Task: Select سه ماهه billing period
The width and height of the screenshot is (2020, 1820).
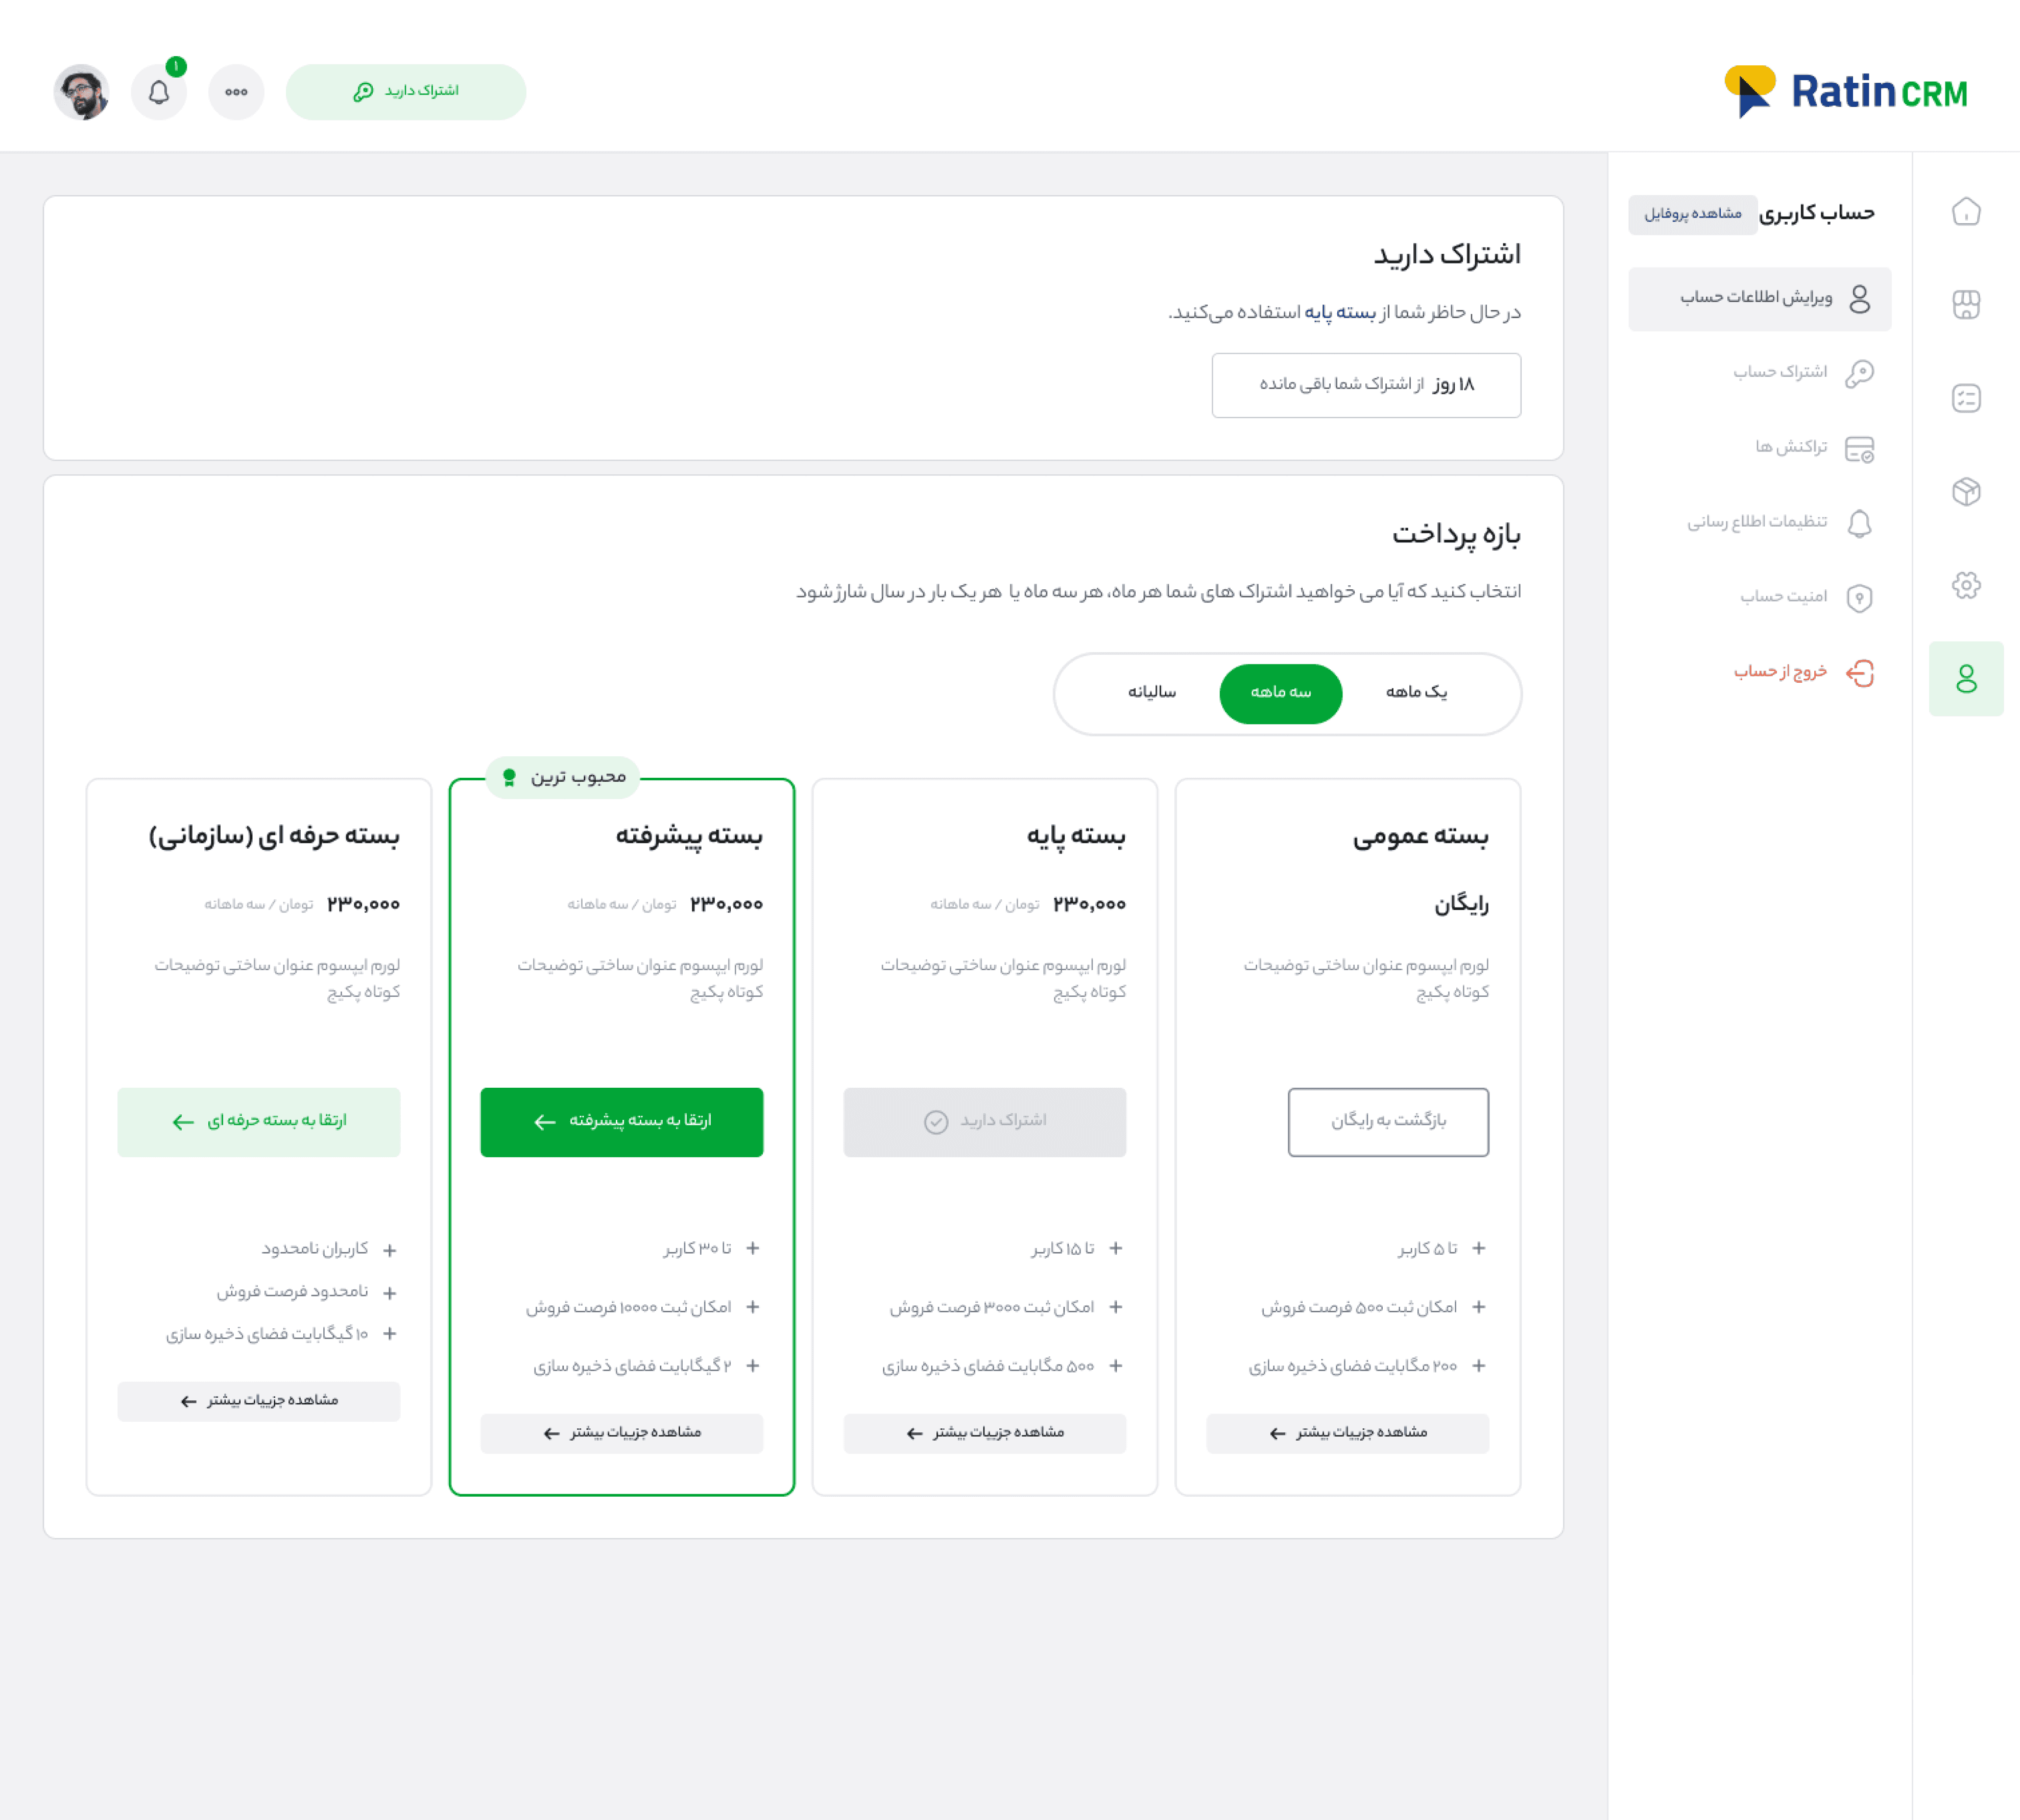Action: [1281, 693]
